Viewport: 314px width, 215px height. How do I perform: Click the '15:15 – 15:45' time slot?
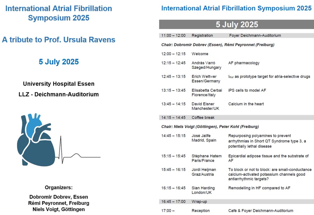click(173, 156)
